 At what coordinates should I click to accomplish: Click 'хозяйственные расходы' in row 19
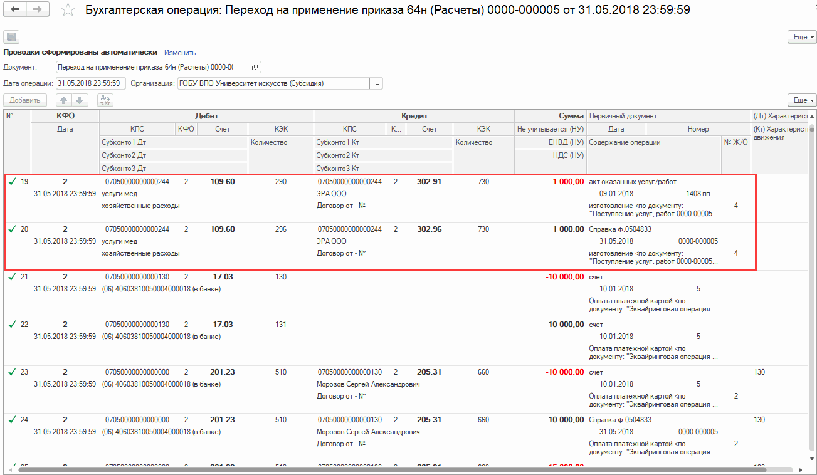140,206
